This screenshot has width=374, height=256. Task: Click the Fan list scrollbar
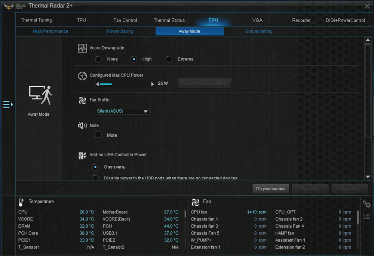[357, 217]
